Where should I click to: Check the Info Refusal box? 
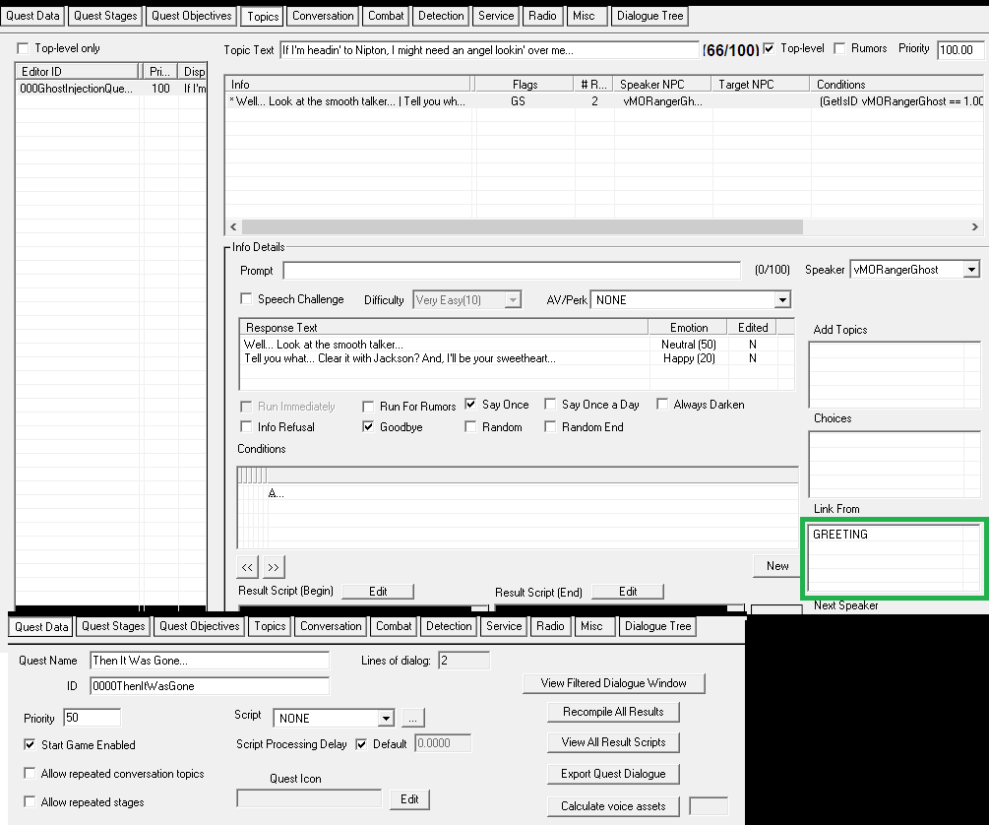pos(247,426)
